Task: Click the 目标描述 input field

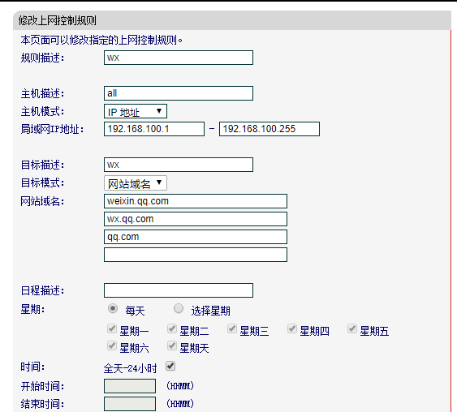Action: click(179, 165)
